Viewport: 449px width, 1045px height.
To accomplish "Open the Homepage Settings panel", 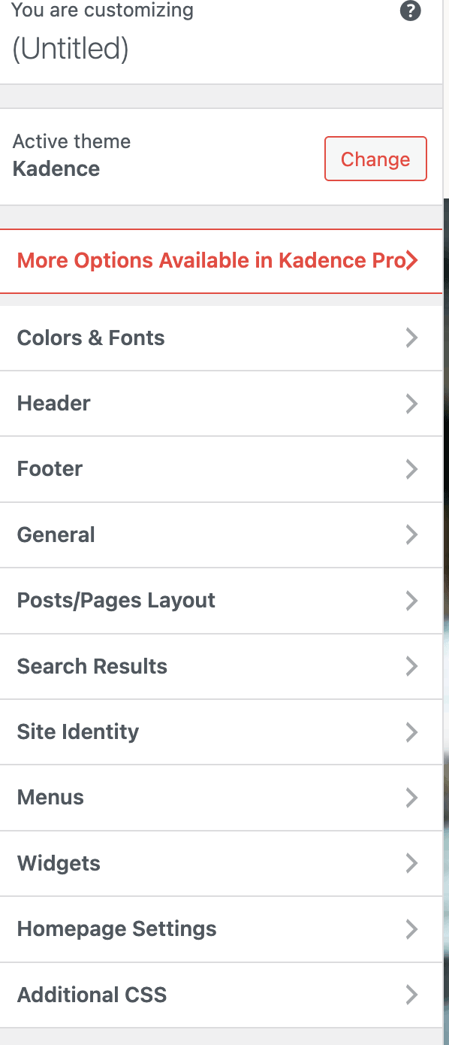I will click(221, 929).
